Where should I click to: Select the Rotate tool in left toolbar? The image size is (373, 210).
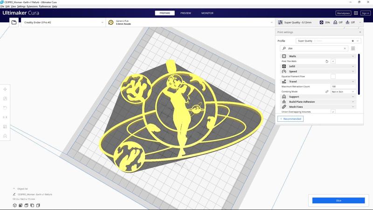pos(5,108)
